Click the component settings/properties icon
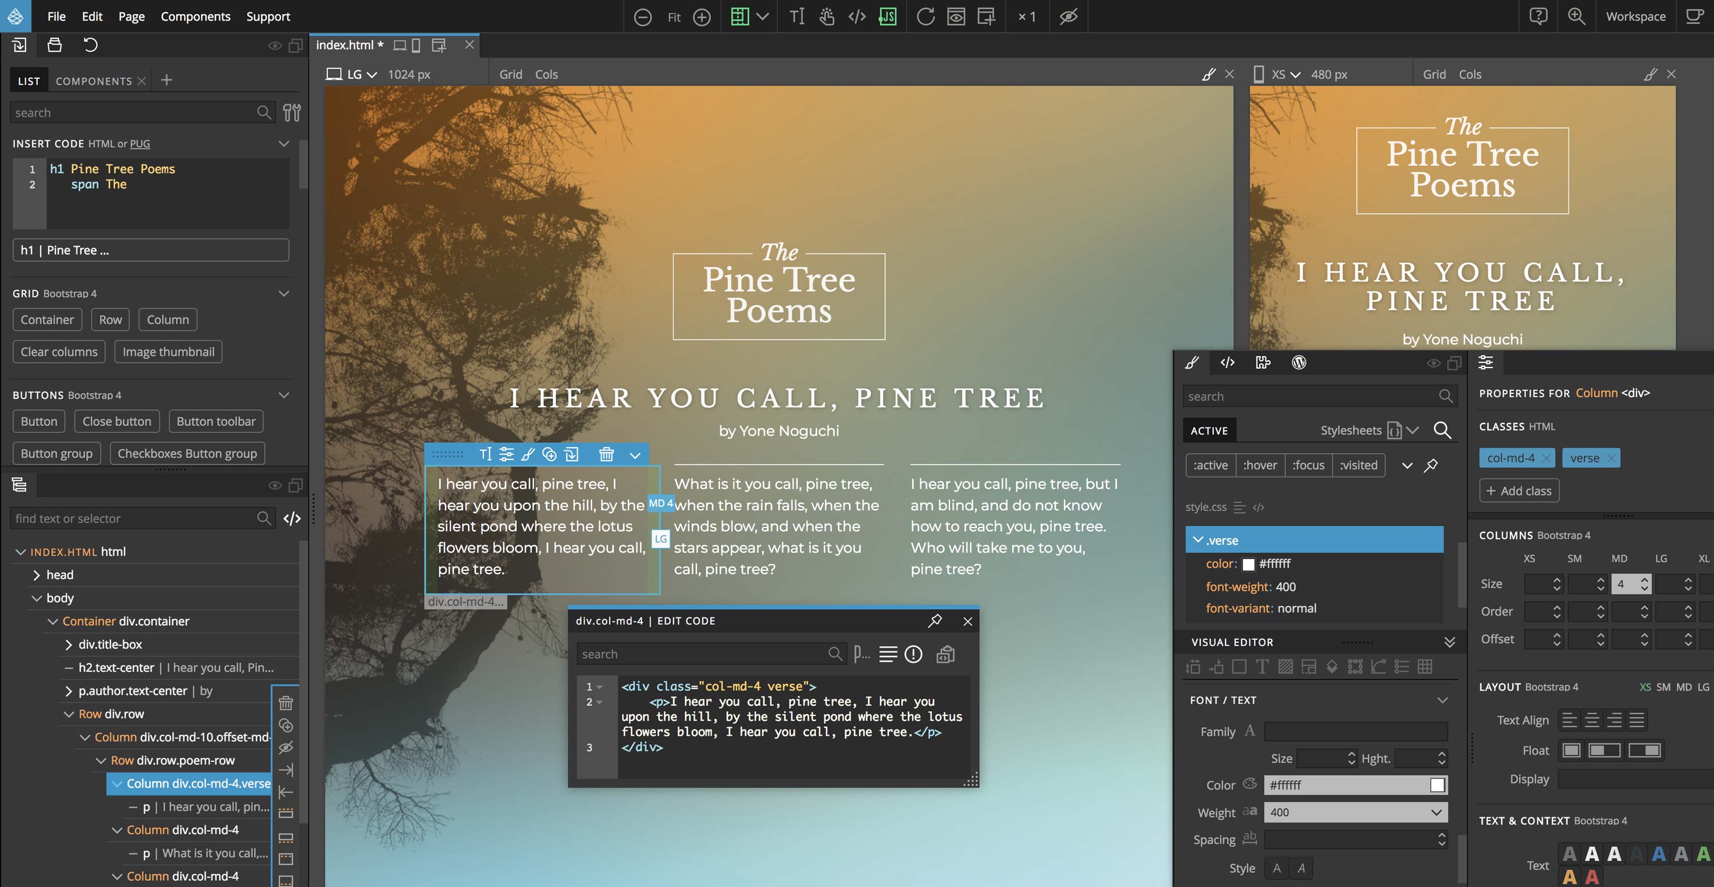Screen dimensions: 1714x887 point(1487,362)
